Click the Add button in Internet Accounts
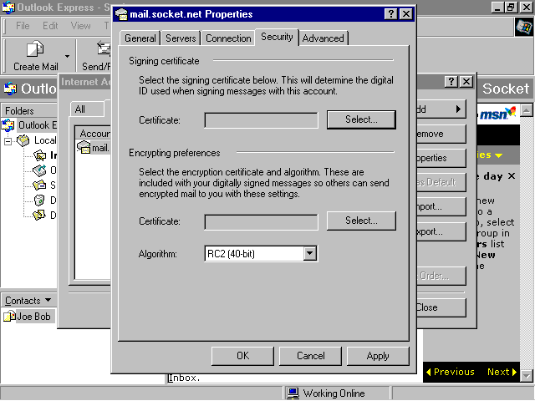535x401 pixels. (441, 109)
